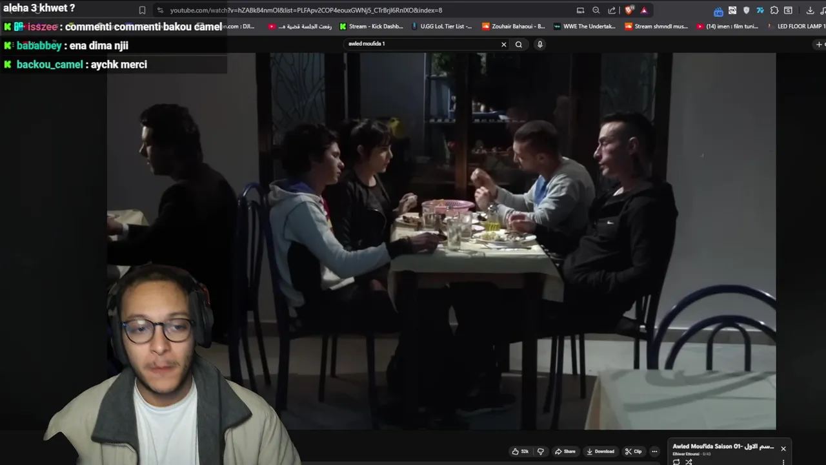Click the YouTube URL in the address bar

(306, 10)
